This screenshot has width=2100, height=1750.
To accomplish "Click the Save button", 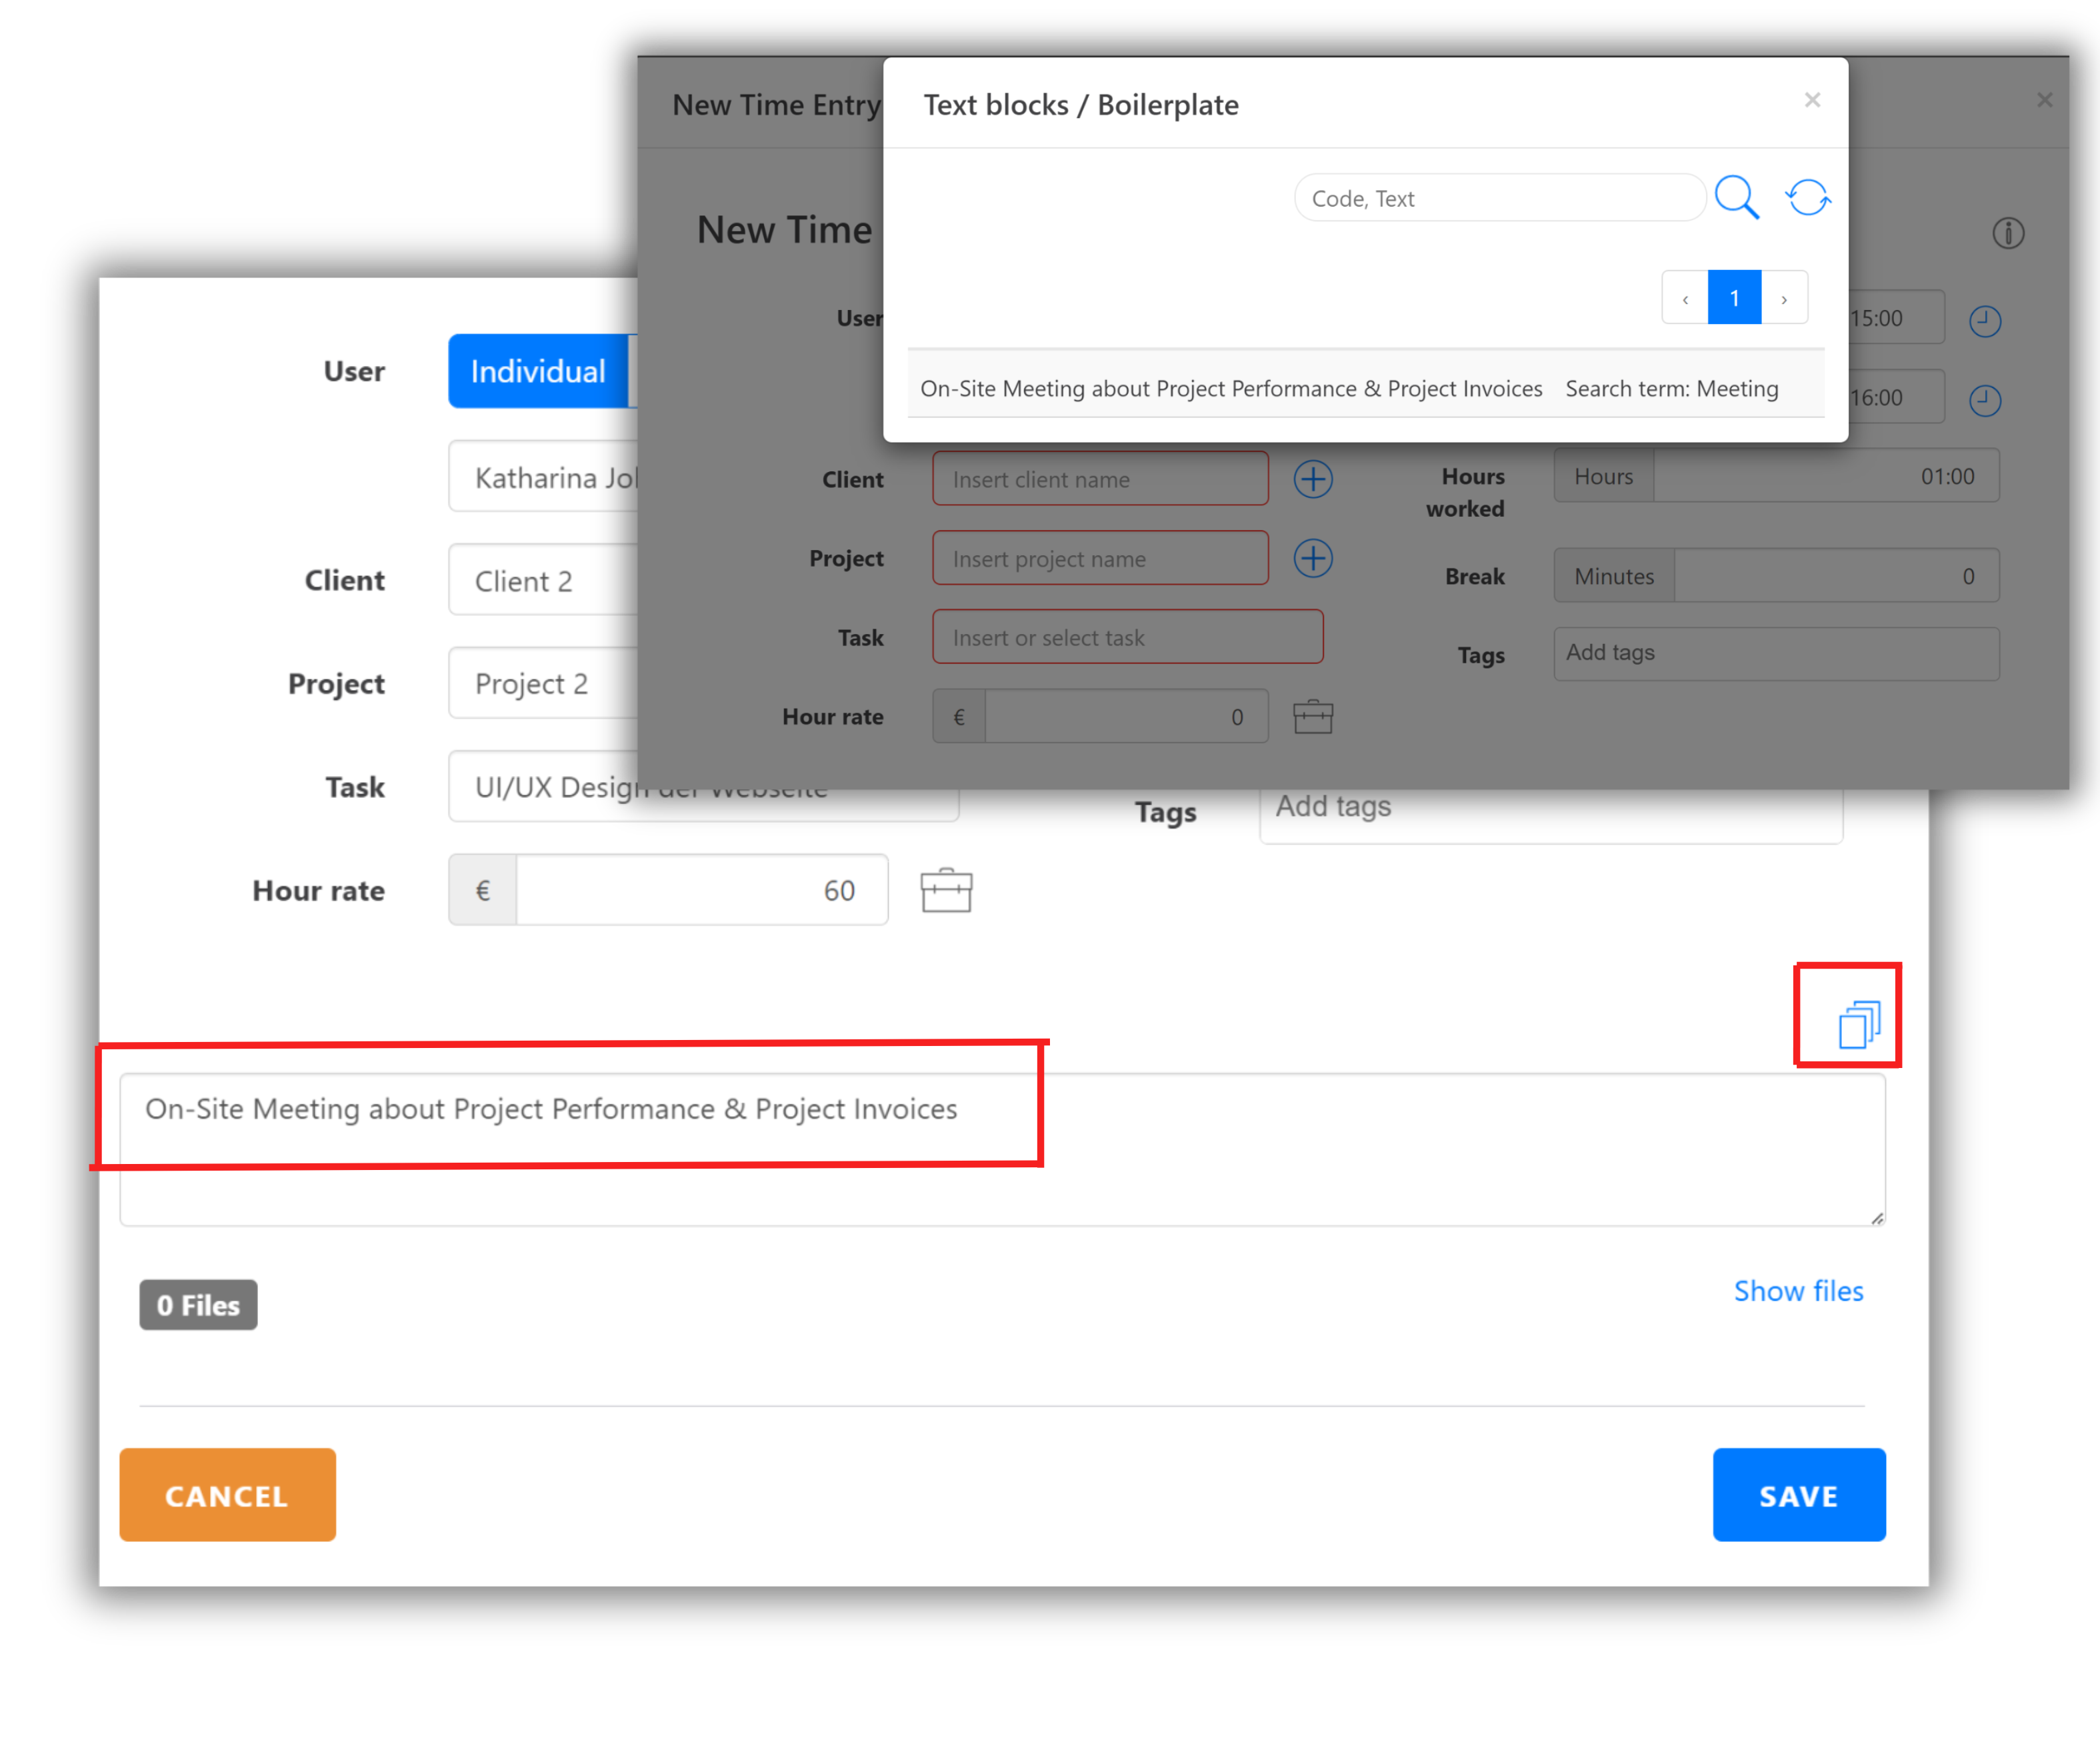I will click(1798, 1495).
